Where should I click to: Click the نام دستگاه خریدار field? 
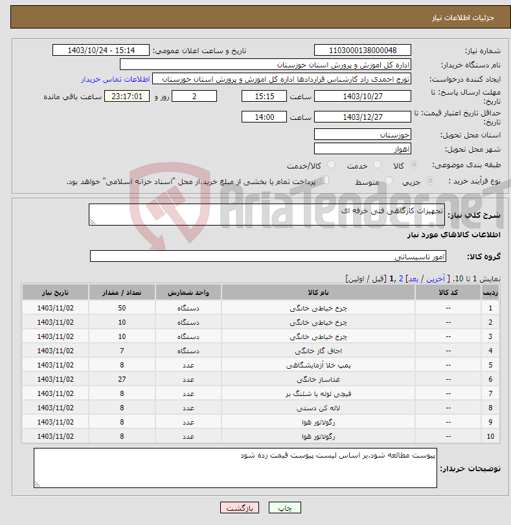coord(266,65)
